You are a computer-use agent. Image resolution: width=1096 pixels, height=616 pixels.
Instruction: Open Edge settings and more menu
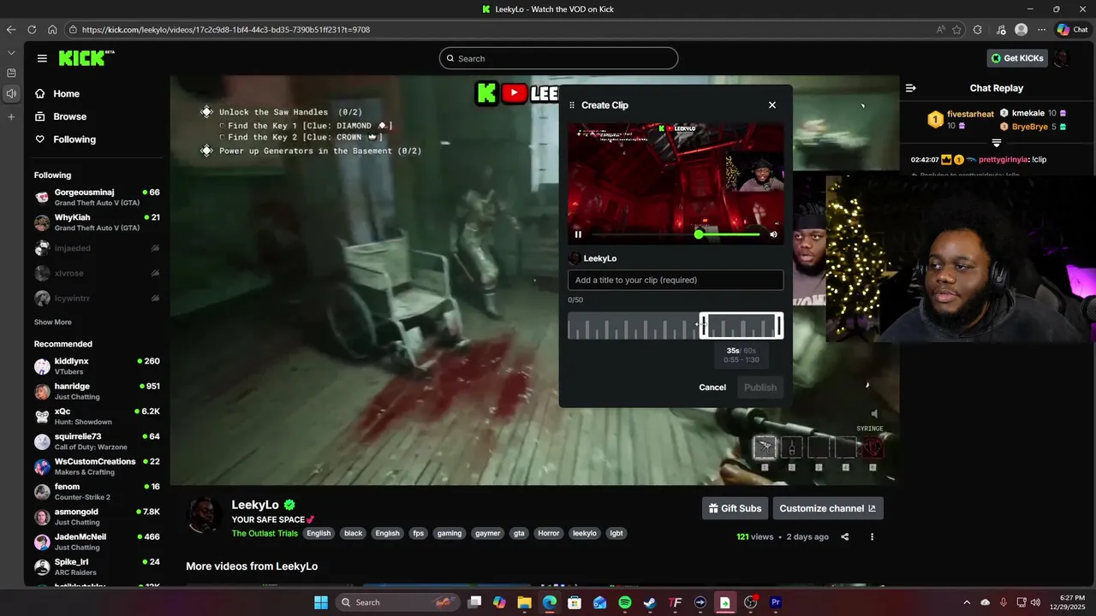coord(1042,29)
